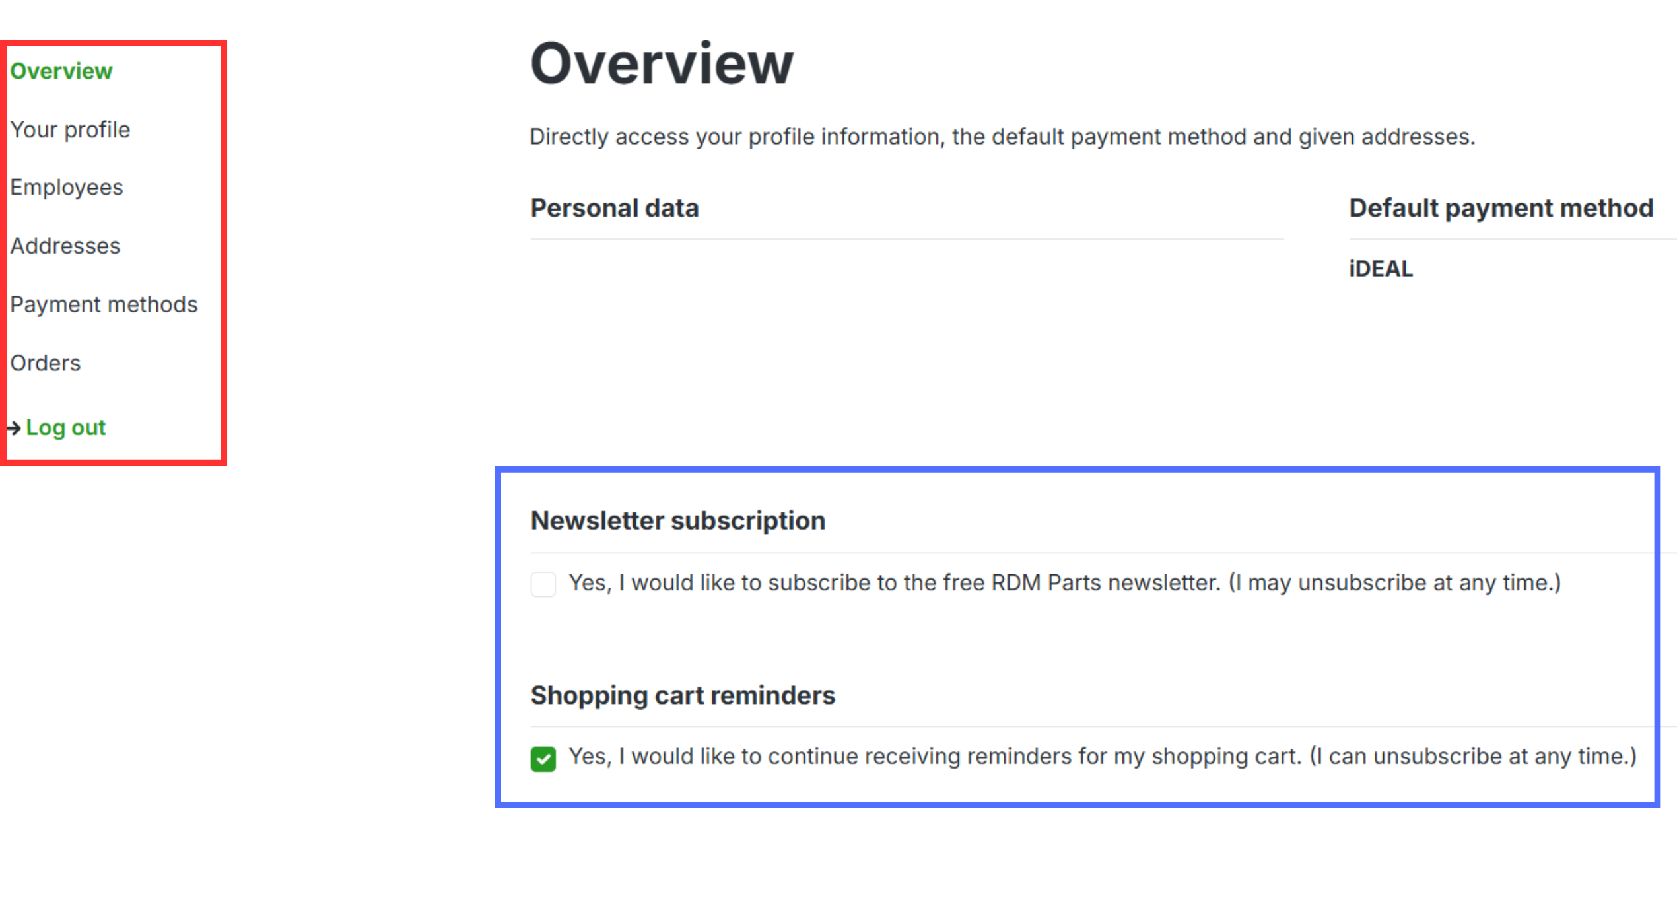Click the Default payment method heading
Image resolution: width=1677 pixels, height=898 pixels.
click(x=1501, y=209)
